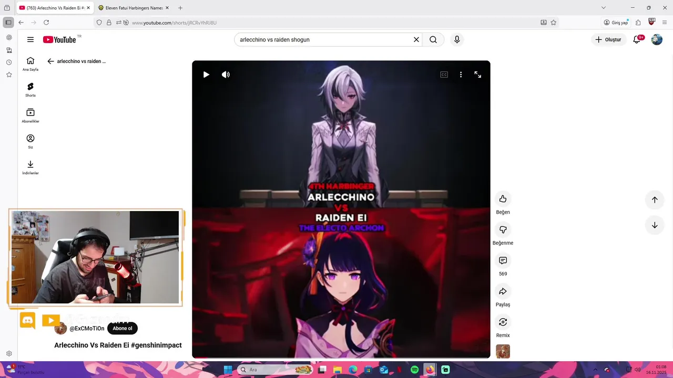Image resolution: width=673 pixels, height=378 pixels.
Task: Dislike the short with the Beğenme thumbs-down
Action: pos(503,229)
